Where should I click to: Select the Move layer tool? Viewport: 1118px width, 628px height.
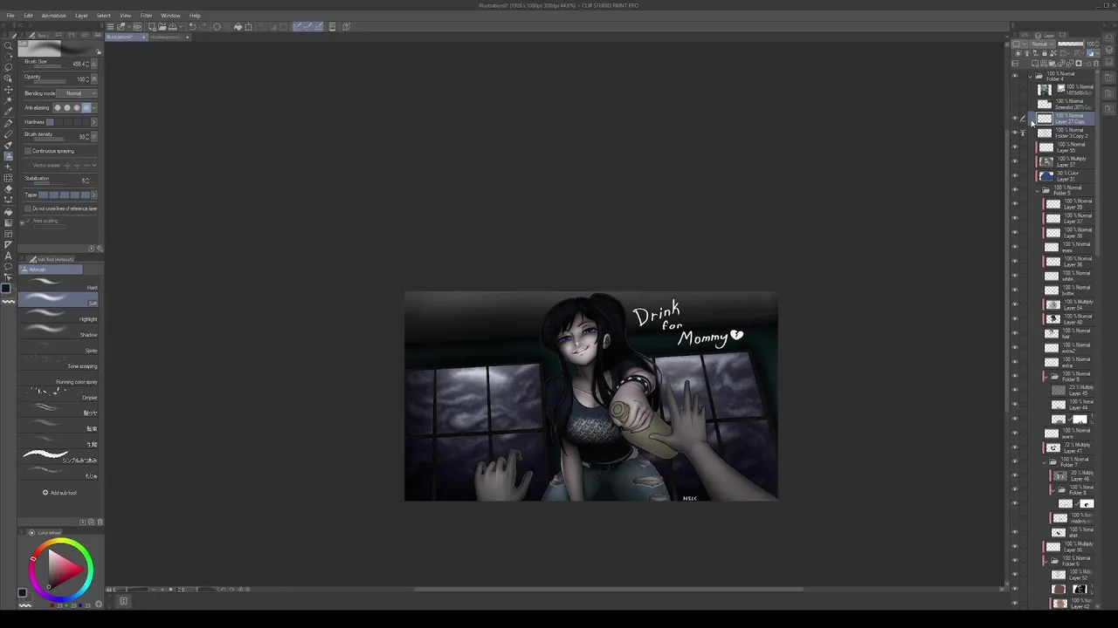point(8,90)
